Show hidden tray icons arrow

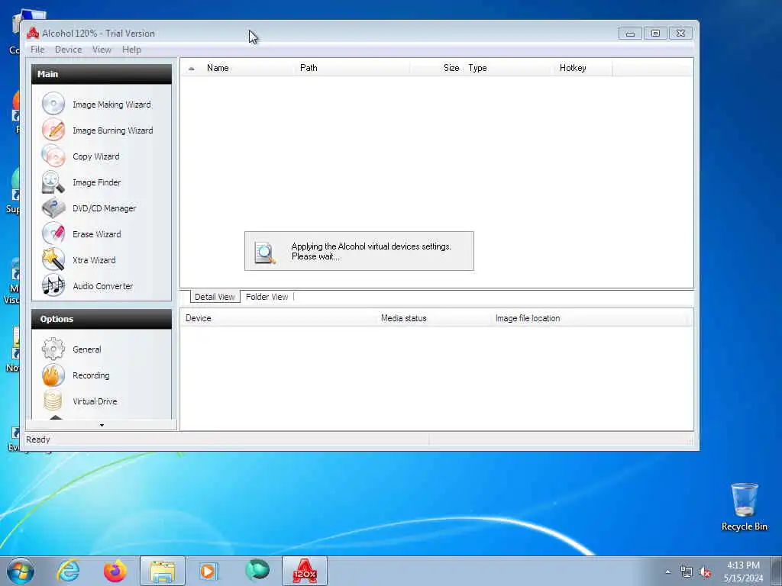pos(667,572)
